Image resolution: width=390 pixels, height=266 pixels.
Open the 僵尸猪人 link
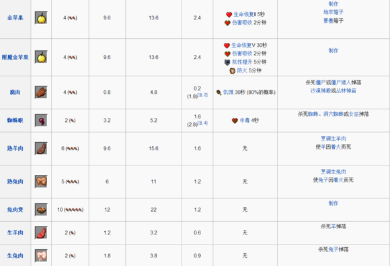click(x=341, y=82)
